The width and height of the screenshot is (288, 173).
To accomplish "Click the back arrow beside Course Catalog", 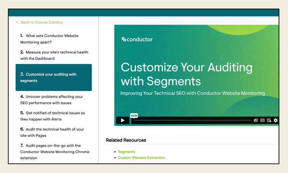I will coord(17,22).
